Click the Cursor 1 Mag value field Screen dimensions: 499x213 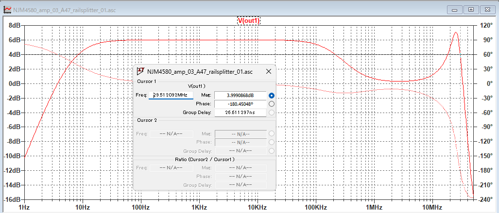(240, 95)
